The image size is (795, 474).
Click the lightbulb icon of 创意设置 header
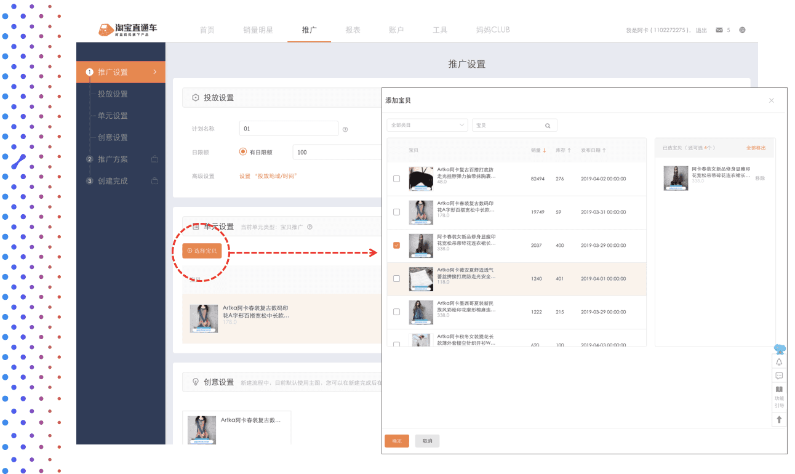(x=196, y=382)
